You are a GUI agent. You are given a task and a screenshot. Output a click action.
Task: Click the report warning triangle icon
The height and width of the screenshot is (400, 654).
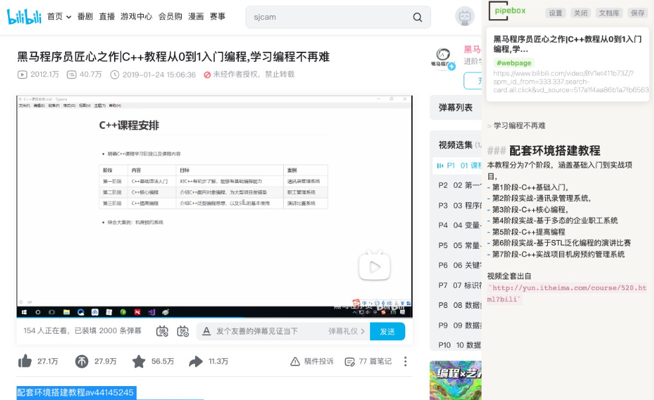(x=295, y=362)
